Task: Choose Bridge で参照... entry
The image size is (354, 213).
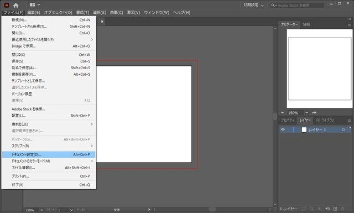Action: click(49, 46)
